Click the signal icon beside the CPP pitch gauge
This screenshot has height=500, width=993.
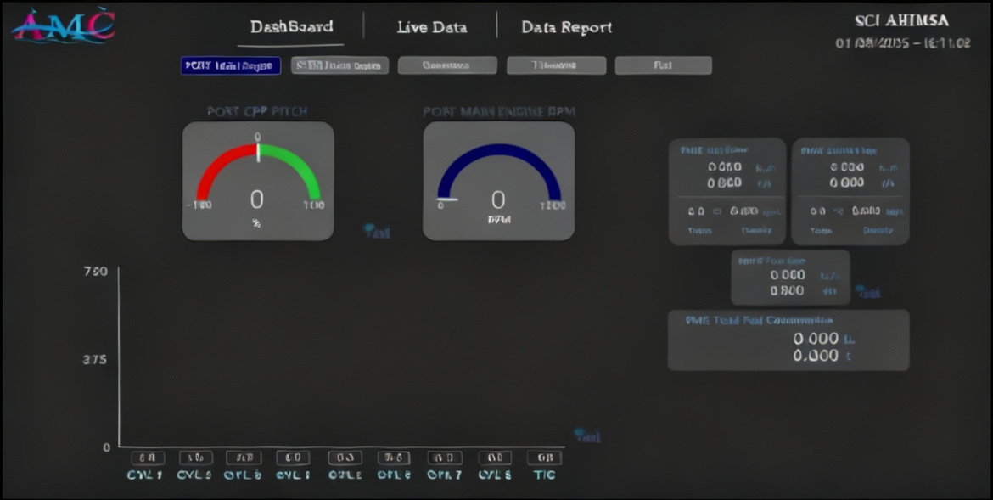[376, 231]
